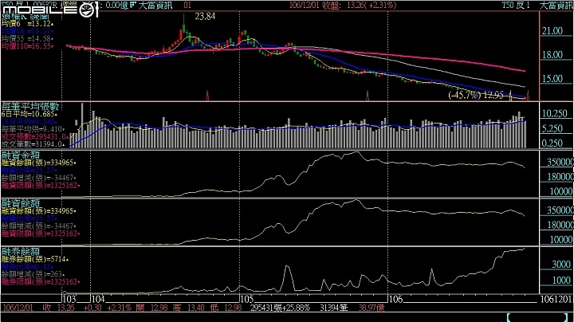Click the 融資金額 panel title
This screenshot has height=322, width=574.
pyautogui.click(x=21, y=155)
